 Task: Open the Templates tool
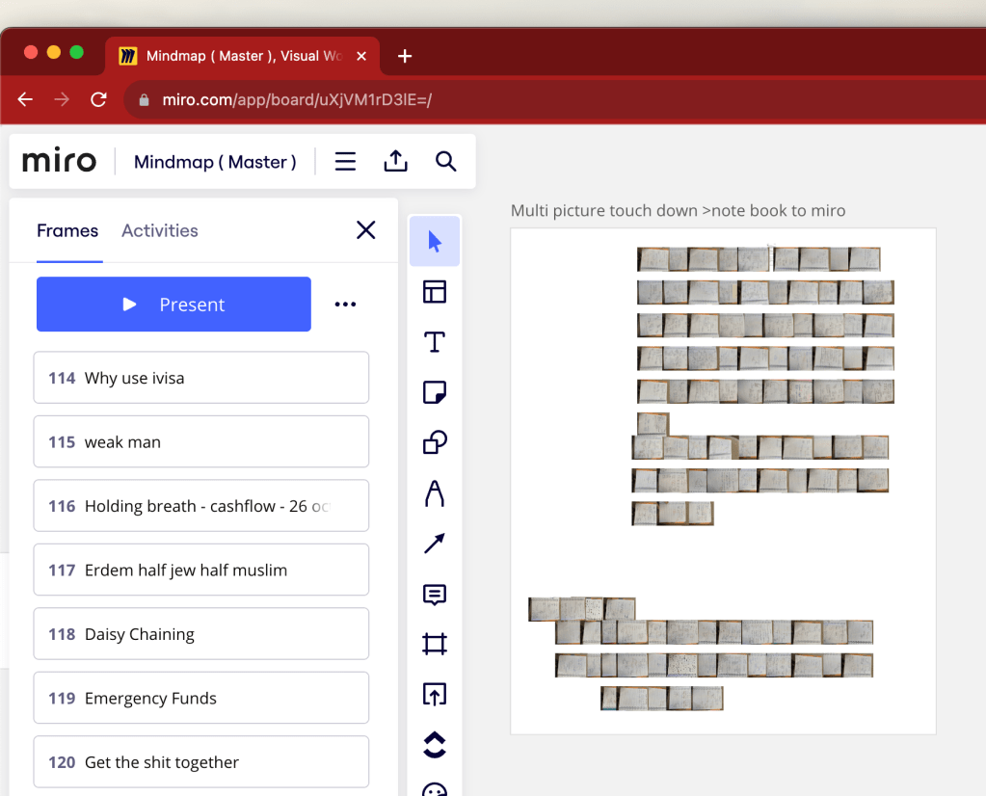click(x=435, y=292)
